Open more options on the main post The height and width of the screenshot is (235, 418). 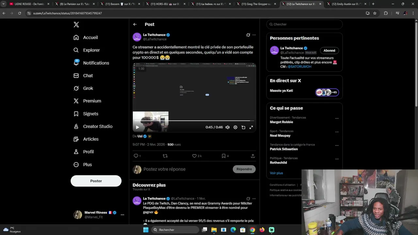(254, 35)
